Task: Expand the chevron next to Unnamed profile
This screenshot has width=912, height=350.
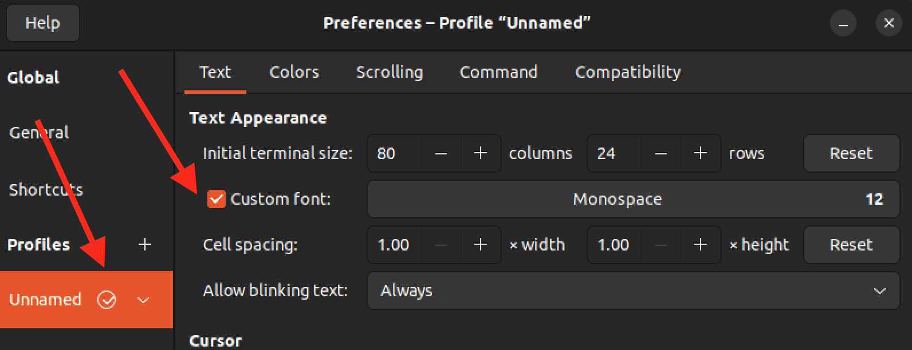Action: click(x=144, y=300)
